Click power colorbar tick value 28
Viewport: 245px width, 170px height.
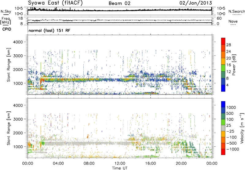pos(228,45)
